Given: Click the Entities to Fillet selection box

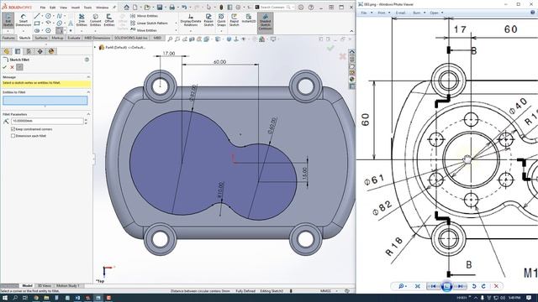Looking at the screenshot, I should (45, 101).
